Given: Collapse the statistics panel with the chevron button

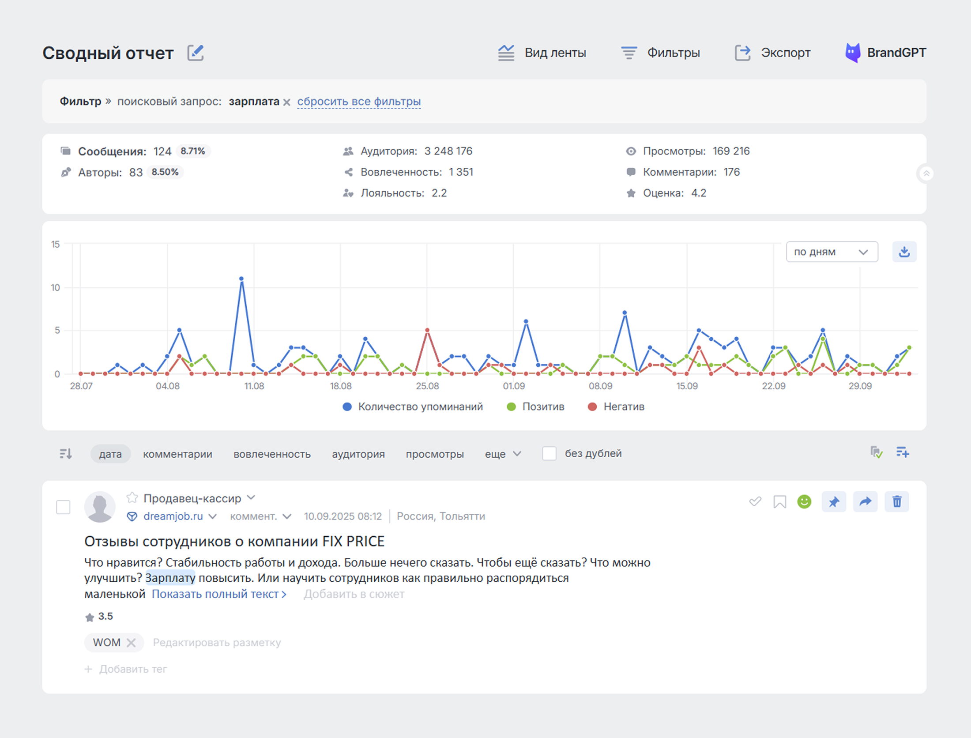Looking at the screenshot, I should click(926, 173).
